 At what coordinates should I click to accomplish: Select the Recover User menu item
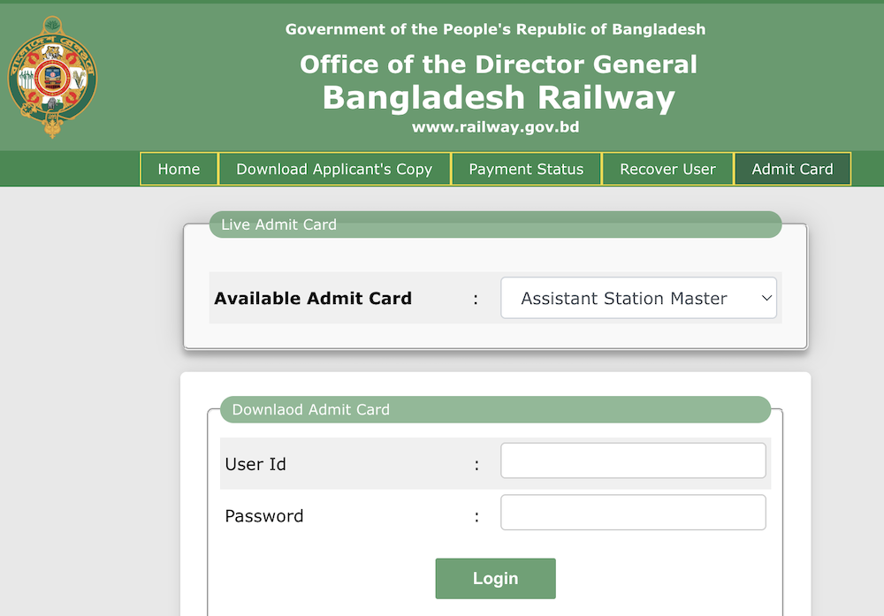pyautogui.click(x=667, y=169)
